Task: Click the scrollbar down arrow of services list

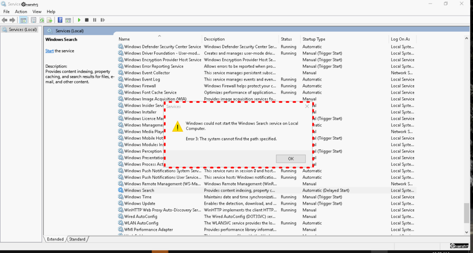Action: [467, 232]
